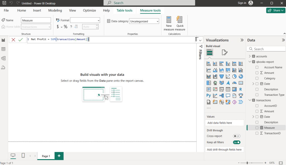Select the Pie chart visual

pyautogui.click(x=234, y=76)
